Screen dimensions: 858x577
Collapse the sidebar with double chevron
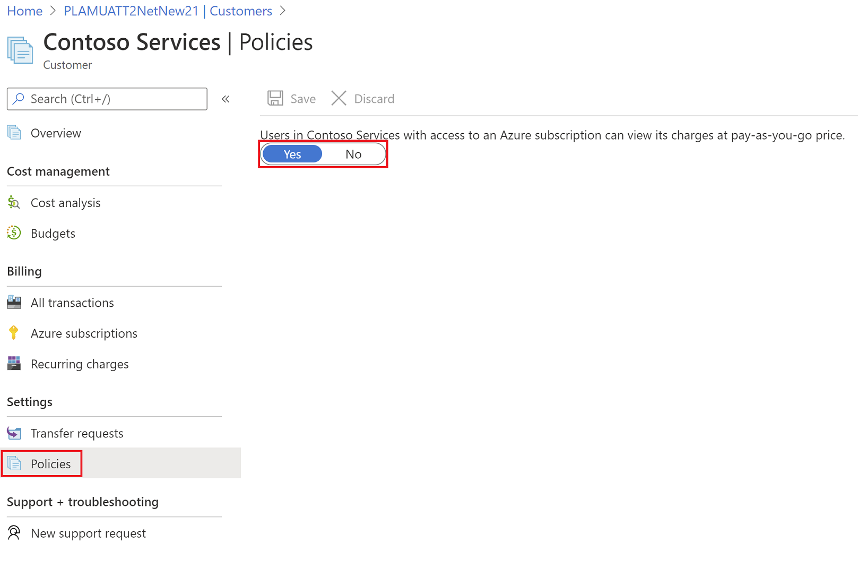click(226, 99)
